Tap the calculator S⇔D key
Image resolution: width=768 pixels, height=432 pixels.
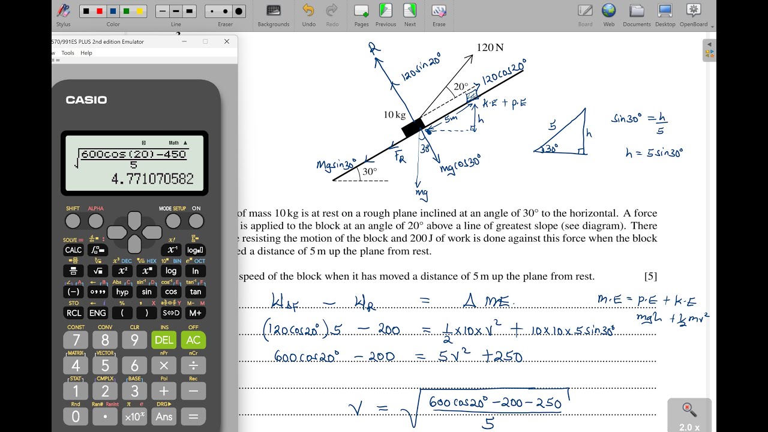point(171,313)
